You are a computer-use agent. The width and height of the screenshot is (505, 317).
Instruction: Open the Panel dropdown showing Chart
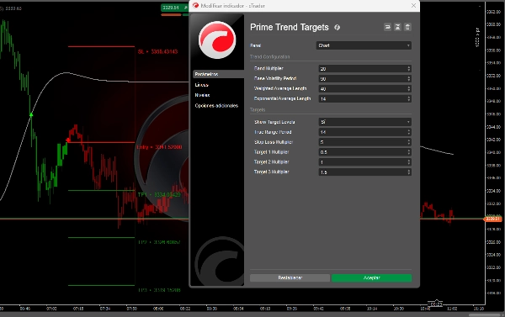364,45
